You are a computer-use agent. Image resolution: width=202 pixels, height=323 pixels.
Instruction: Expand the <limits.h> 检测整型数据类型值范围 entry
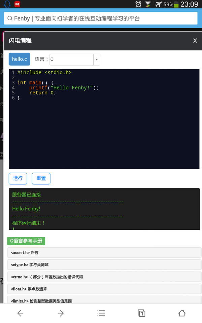coord(104,300)
